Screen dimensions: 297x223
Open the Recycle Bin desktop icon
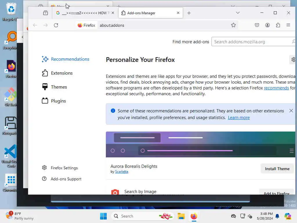click(10, 12)
